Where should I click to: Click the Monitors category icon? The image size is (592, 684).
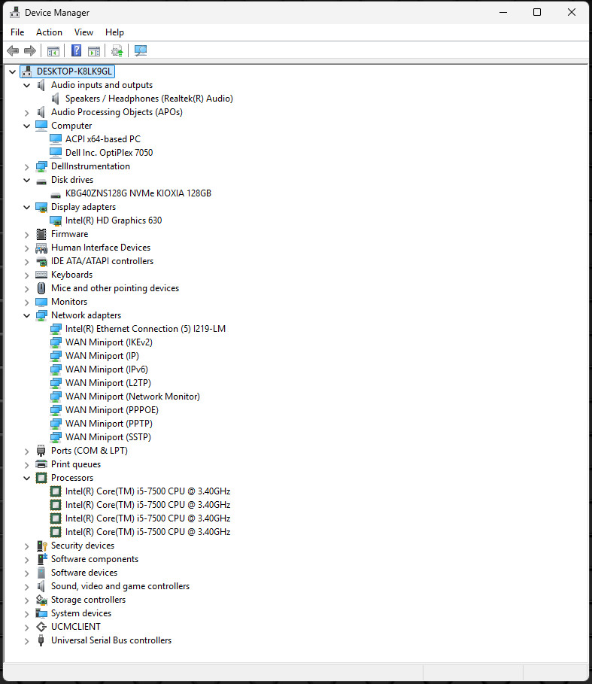[41, 302]
